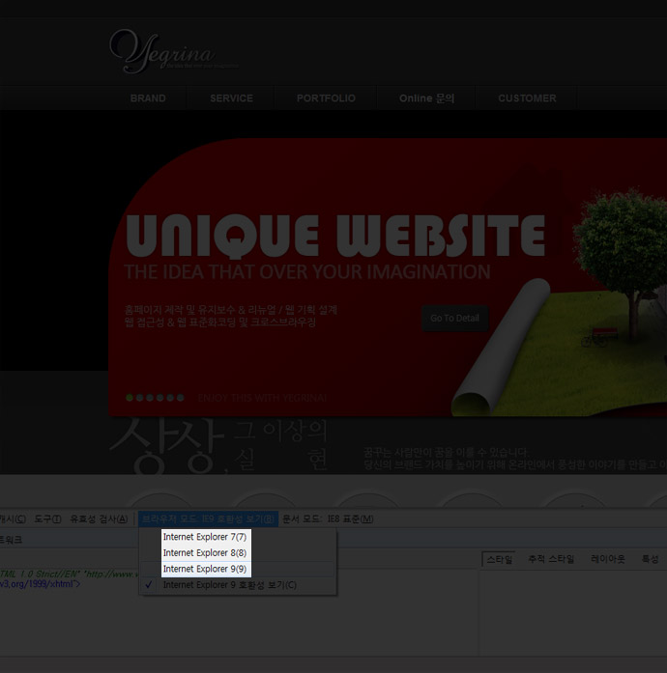
Task: Click the UNIQUE WEBSITE banner headline
Action: pos(334,235)
